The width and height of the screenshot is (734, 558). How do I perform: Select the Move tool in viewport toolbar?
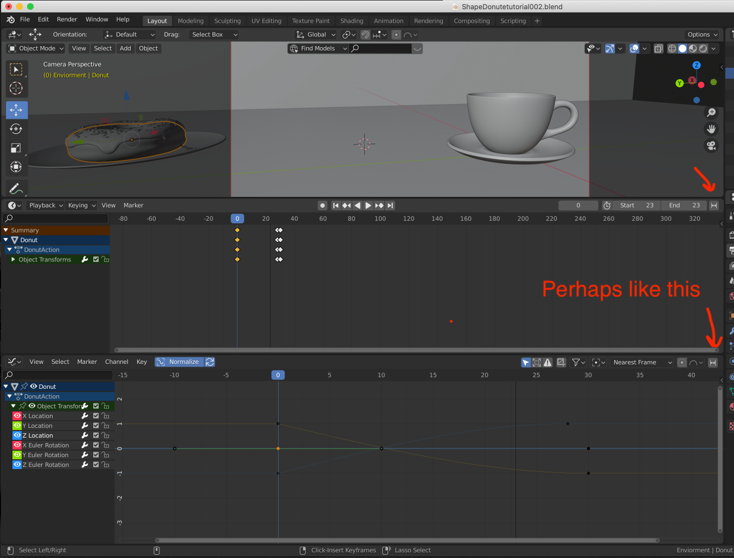click(x=16, y=110)
